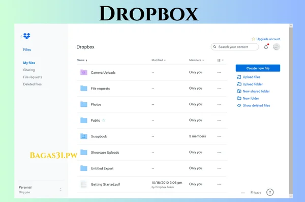Click the search magnifier icon
The height and width of the screenshot is (202, 305).
point(215,47)
